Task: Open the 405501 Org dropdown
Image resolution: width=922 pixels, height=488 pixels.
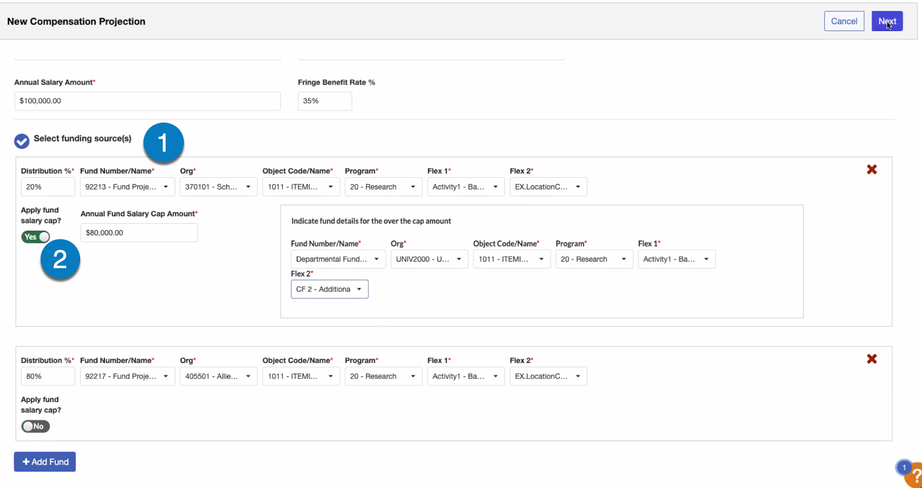Action: [x=218, y=376]
